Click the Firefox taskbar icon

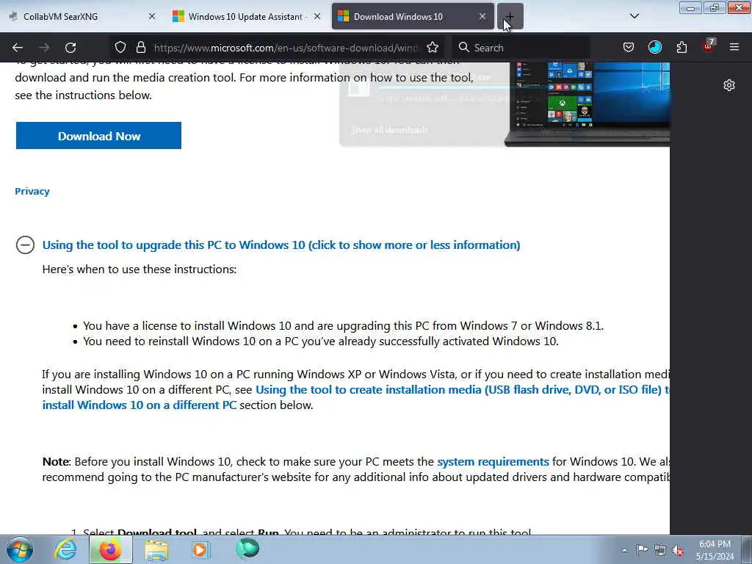pyautogui.click(x=110, y=549)
